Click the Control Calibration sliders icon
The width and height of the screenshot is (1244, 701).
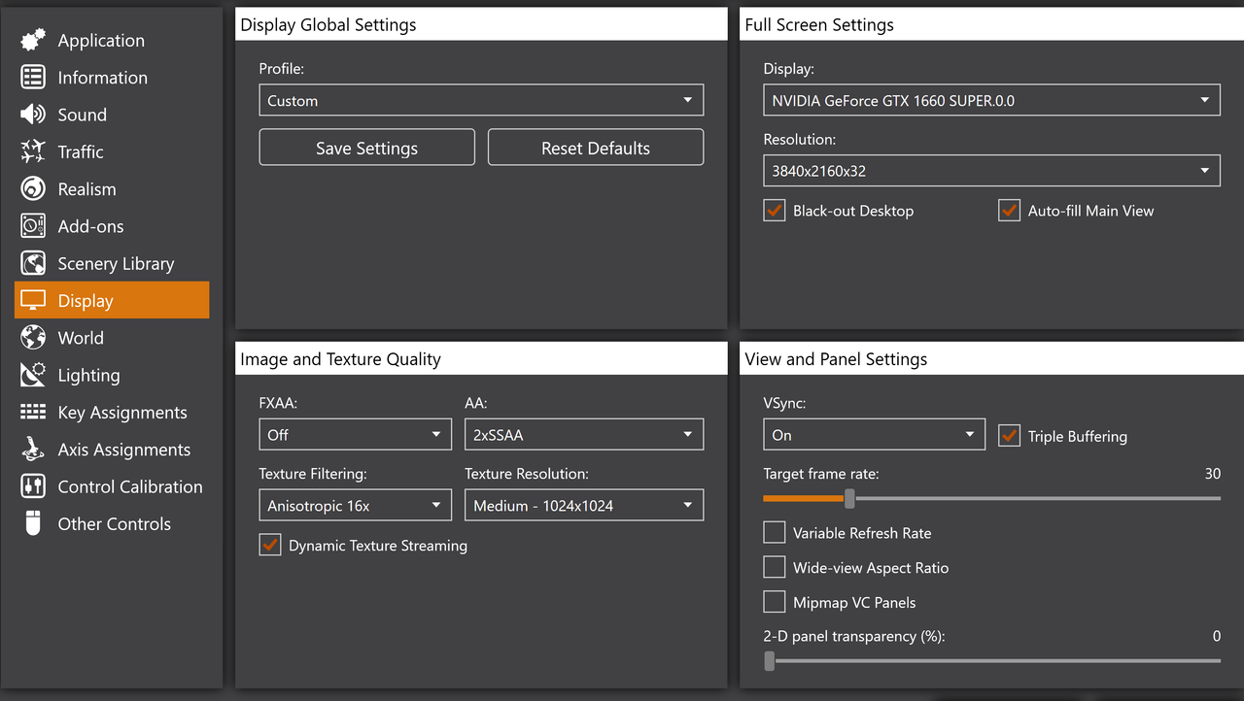point(33,486)
